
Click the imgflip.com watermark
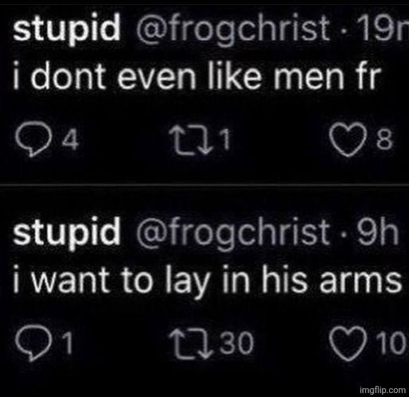coord(383,390)
